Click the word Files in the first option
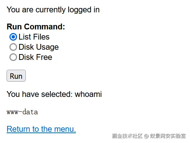The width and height of the screenshot is (190, 143). pyautogui.click(x=41, y=37)
